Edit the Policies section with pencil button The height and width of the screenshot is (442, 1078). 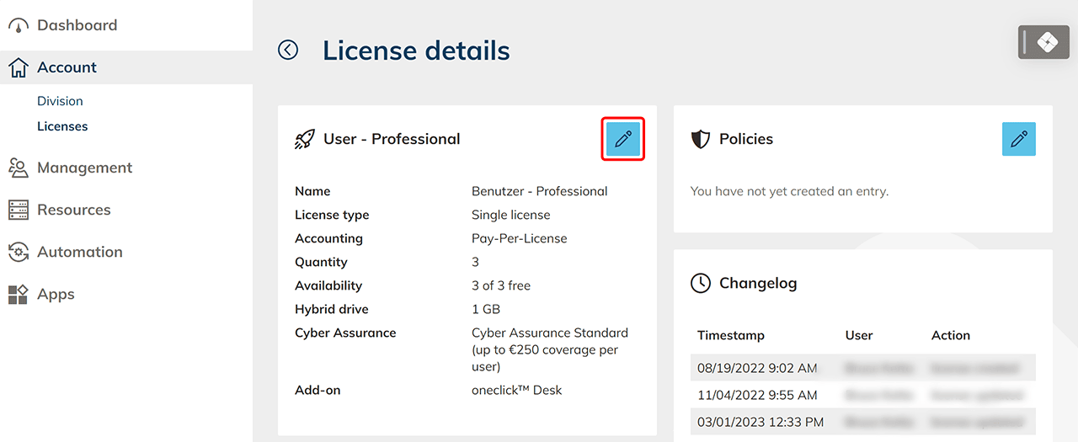tap(1018, 140)
